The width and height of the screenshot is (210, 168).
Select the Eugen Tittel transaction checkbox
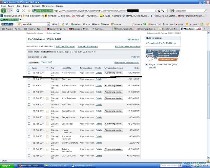(29, 124)
